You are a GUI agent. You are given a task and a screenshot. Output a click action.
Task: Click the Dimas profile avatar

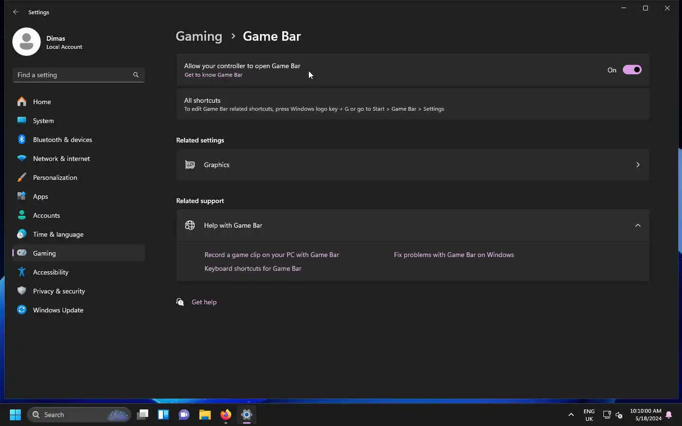pos(27,42)
